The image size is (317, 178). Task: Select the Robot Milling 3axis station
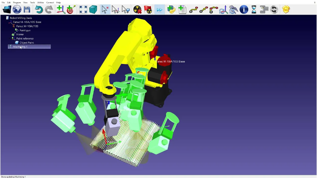21,18
